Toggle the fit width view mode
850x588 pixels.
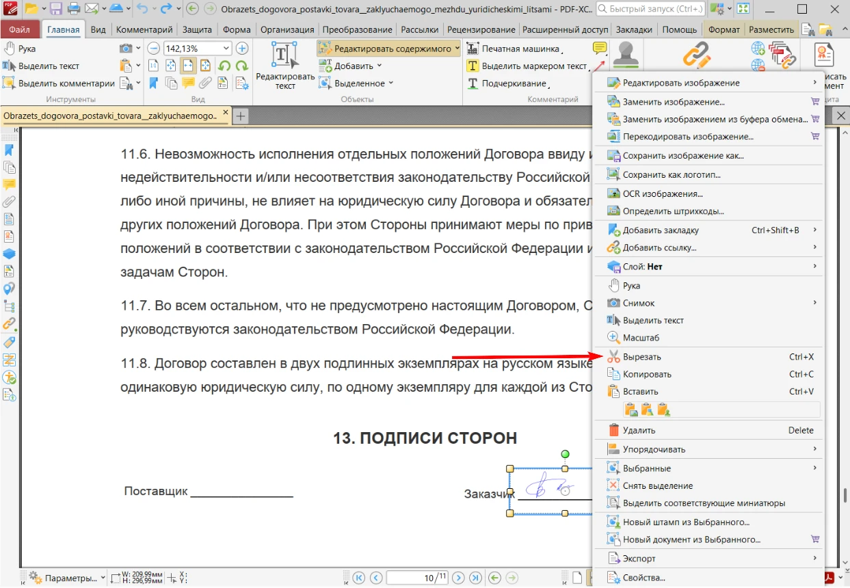(187, 66)
